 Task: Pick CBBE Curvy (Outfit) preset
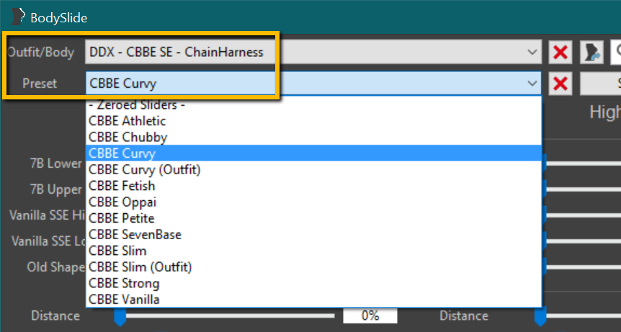coord(313,169)
